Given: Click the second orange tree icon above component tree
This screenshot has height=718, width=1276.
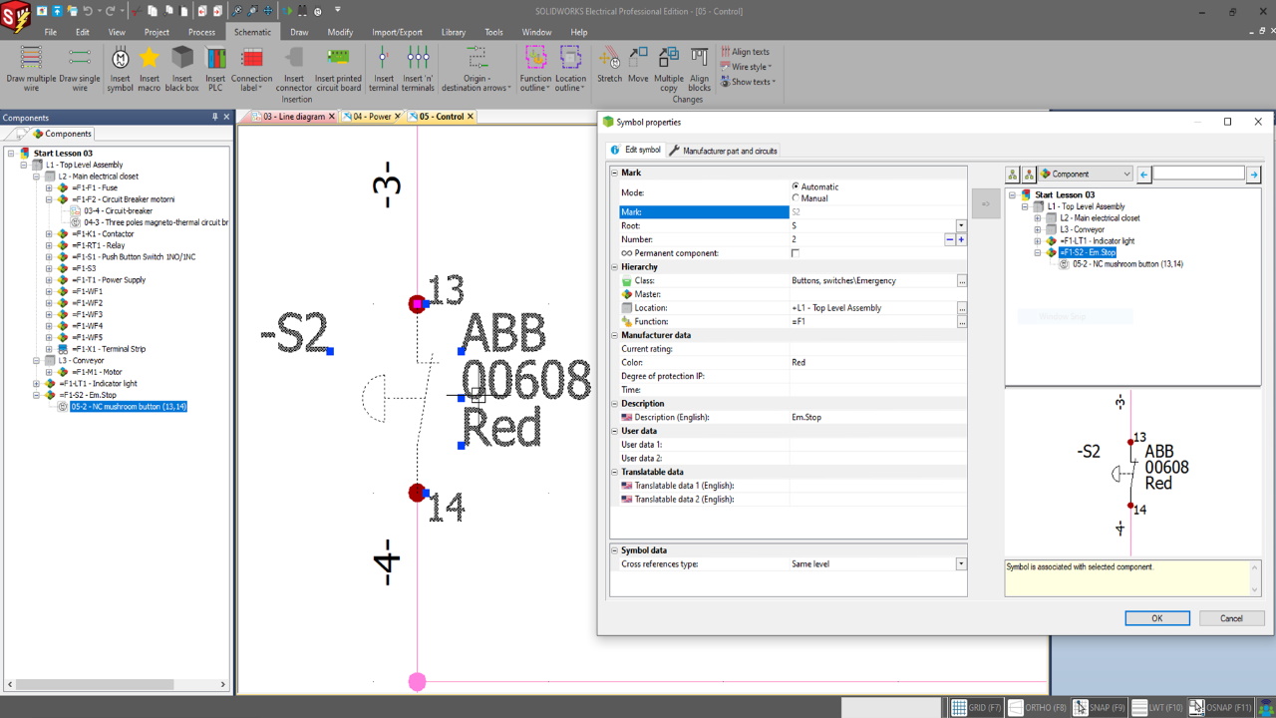Looking at the screenshot, I should tap(1029, 174).
